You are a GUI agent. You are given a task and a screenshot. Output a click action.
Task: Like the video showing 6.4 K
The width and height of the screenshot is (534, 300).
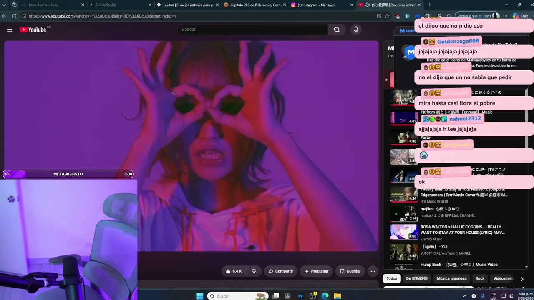(234, 271)
